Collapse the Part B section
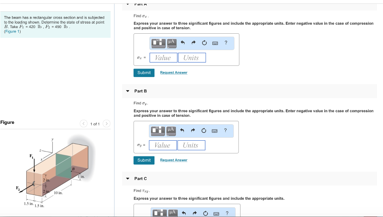383x217 pixels. coord(128,91)
